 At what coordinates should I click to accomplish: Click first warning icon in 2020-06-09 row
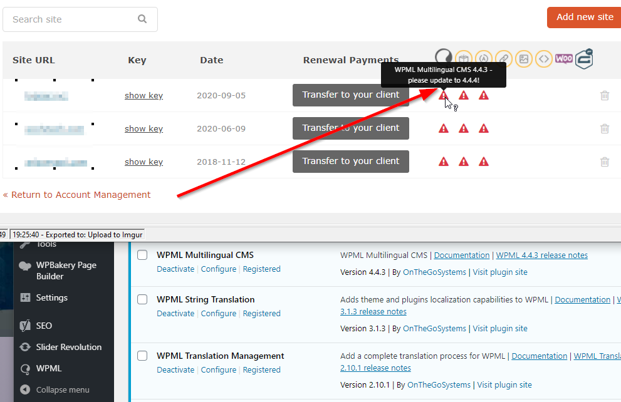[444, 128]
